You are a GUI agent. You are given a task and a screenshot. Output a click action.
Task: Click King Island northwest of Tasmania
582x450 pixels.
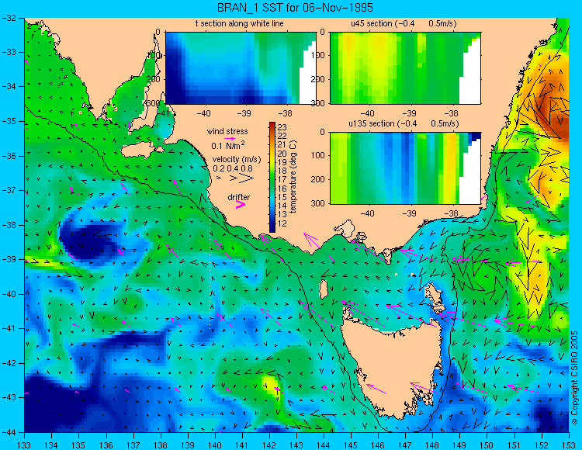click(324, 289)
